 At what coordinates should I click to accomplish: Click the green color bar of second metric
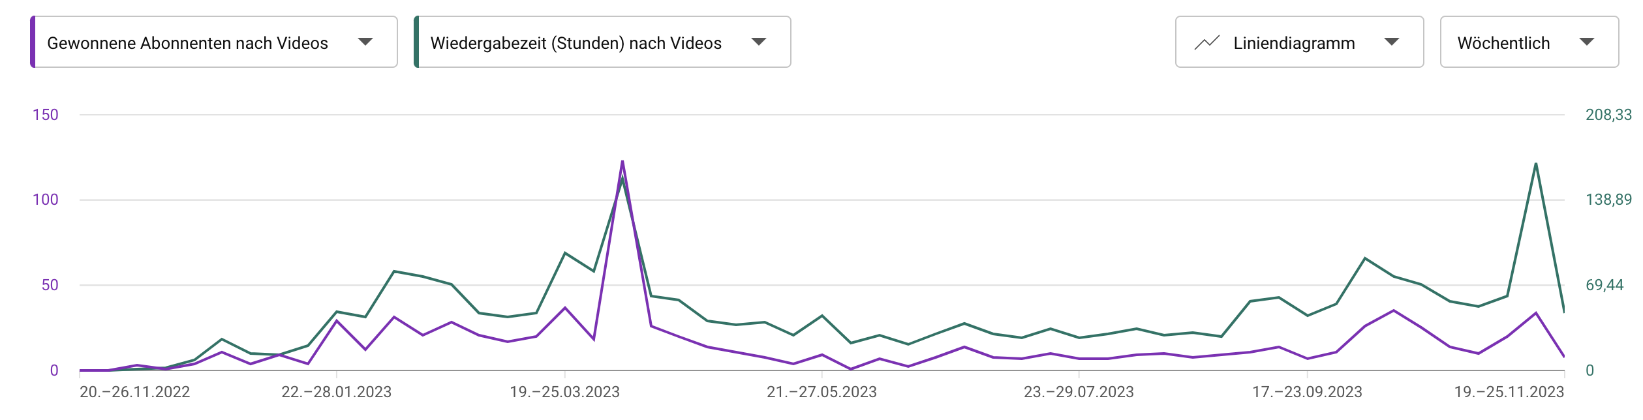pyautogui.click(x=416, y=42)
